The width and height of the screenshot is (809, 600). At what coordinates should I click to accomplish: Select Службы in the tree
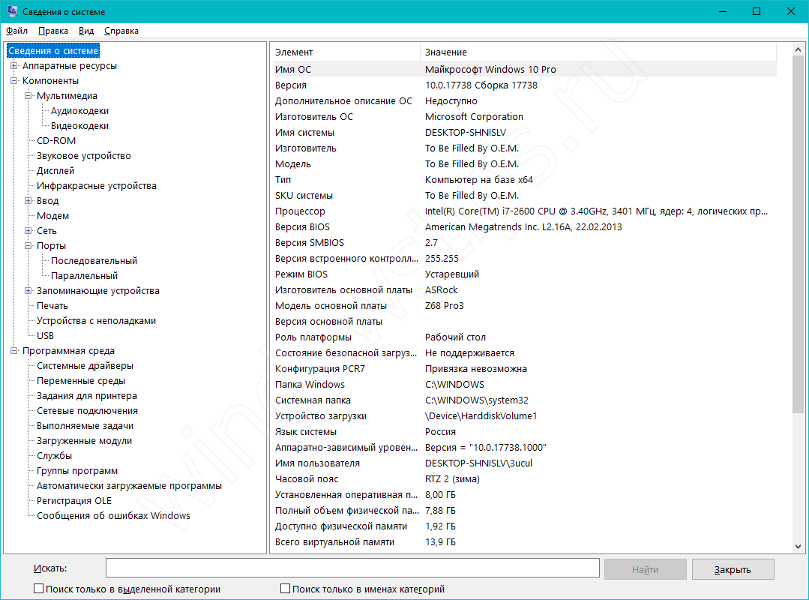[54, 456]
